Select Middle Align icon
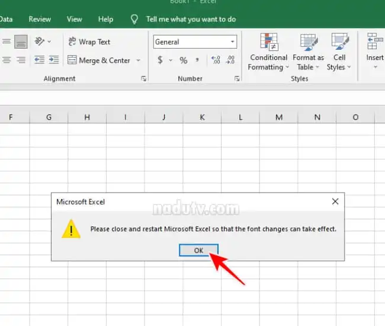 tap(7, 41)
